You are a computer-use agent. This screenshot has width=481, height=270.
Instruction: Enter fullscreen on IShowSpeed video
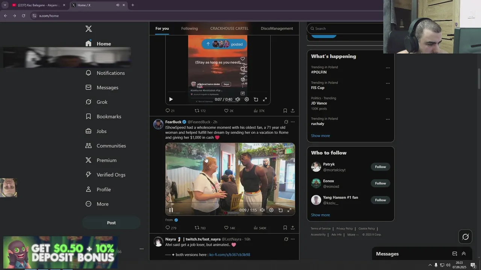(x=289, y=210)
